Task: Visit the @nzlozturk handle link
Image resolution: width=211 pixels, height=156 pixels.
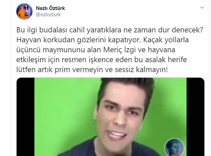Action: [48, 15]
